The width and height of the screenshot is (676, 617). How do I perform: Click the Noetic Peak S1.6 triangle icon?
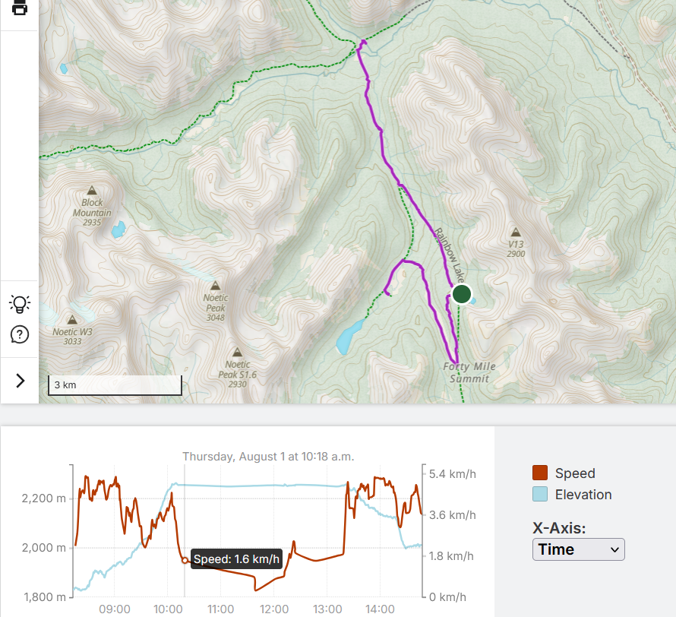point(237,353)
